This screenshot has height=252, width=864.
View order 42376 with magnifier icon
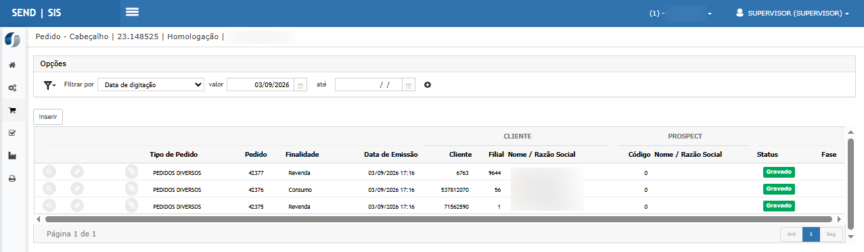pos(49,189)
